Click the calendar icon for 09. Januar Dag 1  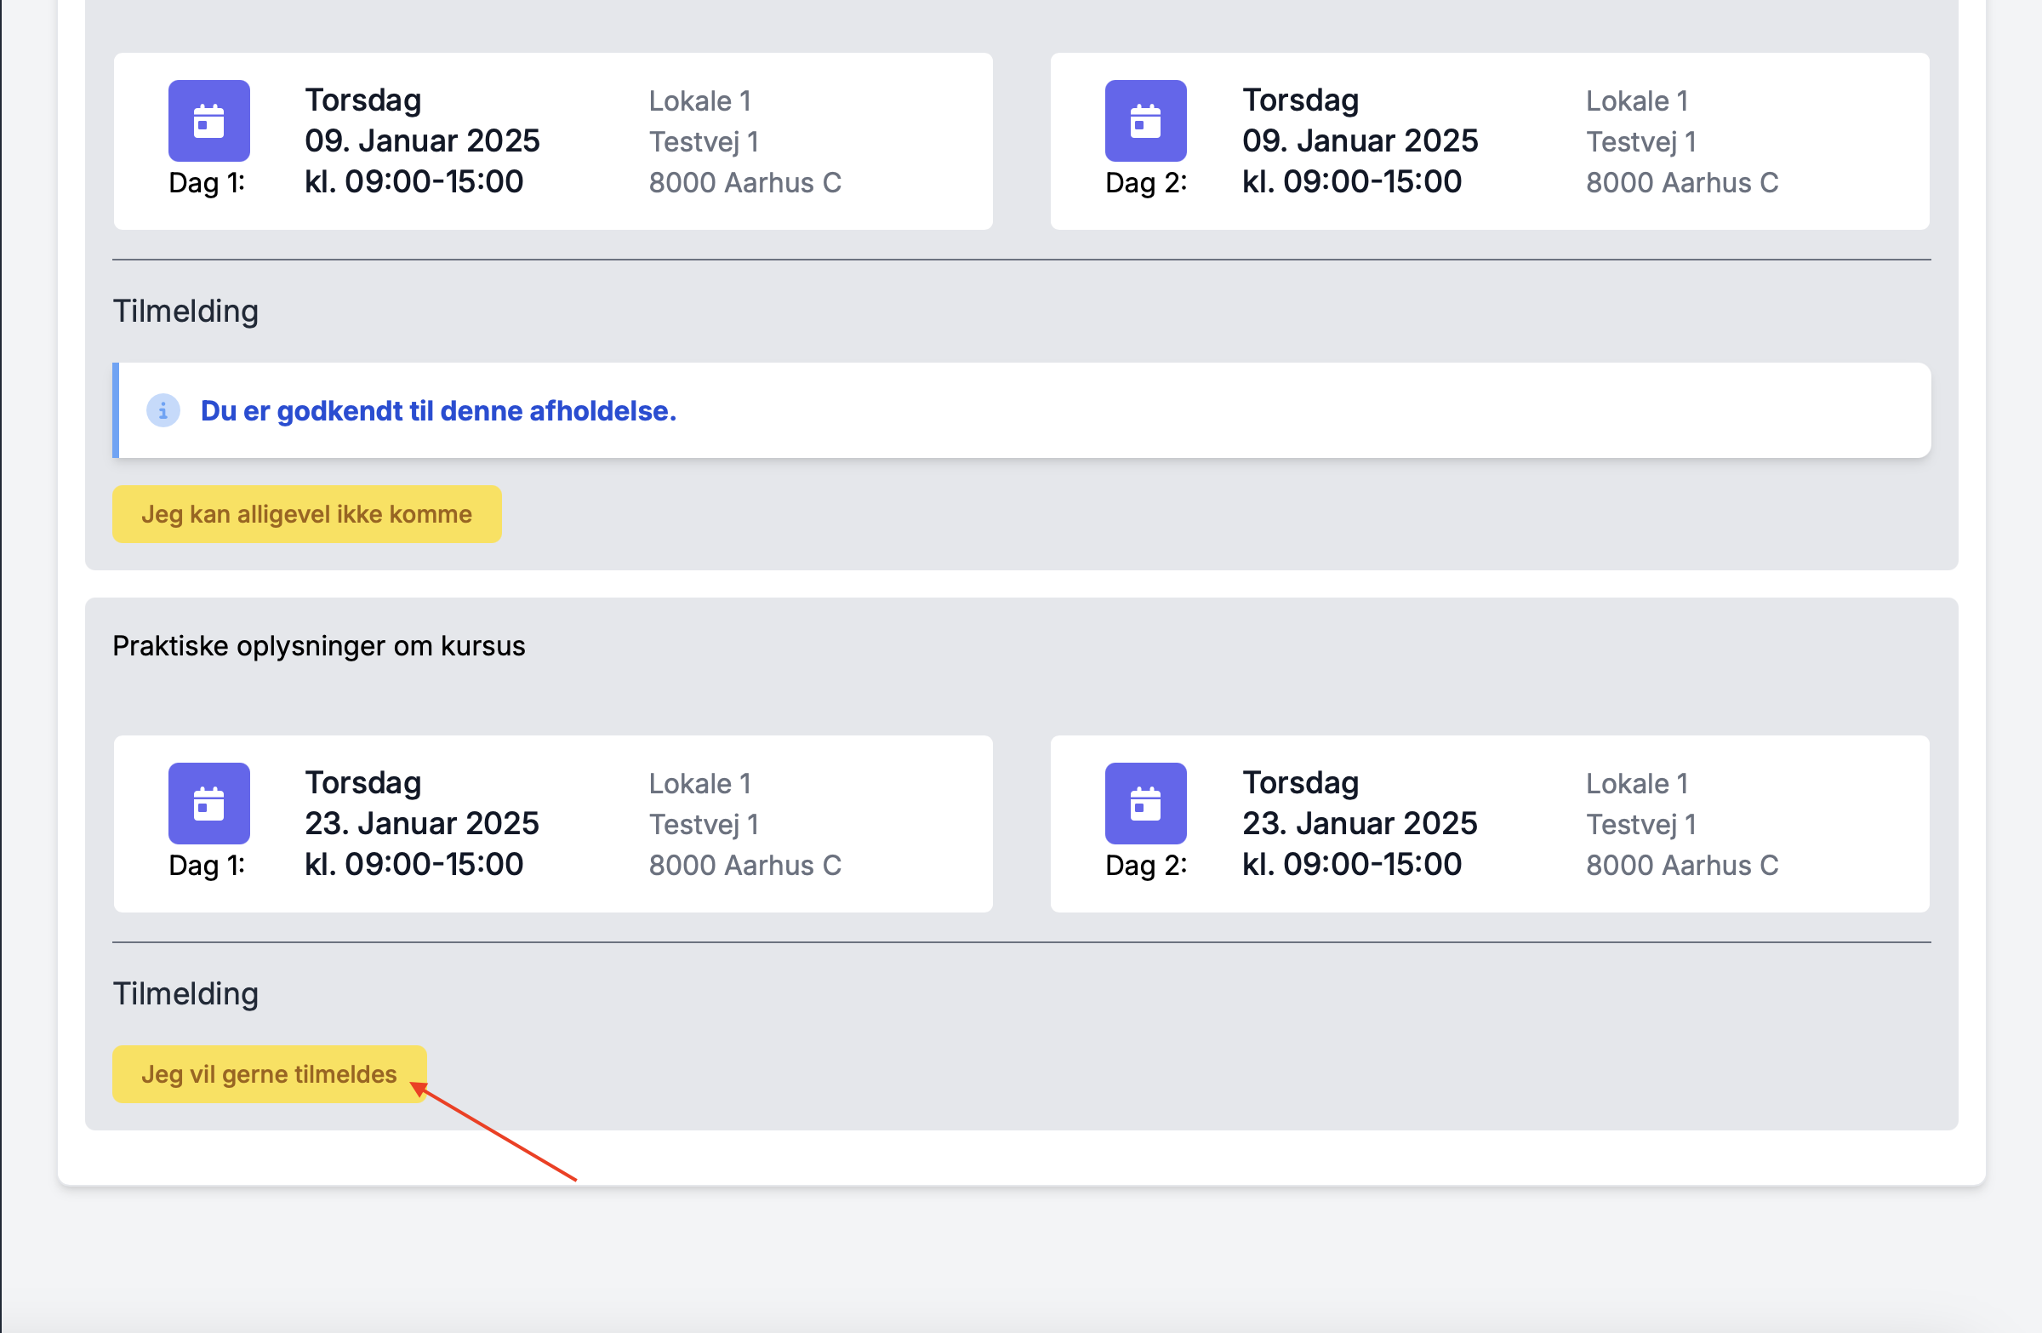pos(208,121)
